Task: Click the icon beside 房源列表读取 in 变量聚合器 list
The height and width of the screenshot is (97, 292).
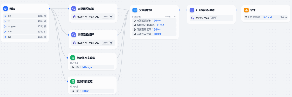Action: [x=135, y=34]
